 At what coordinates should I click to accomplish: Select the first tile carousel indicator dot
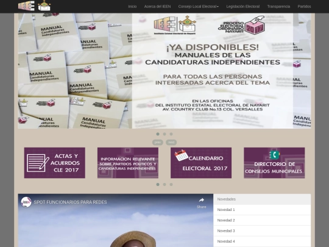point(158,184)
